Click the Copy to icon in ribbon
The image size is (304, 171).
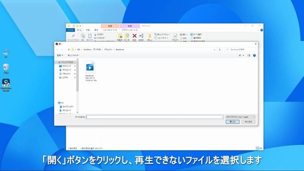point(127,36)
